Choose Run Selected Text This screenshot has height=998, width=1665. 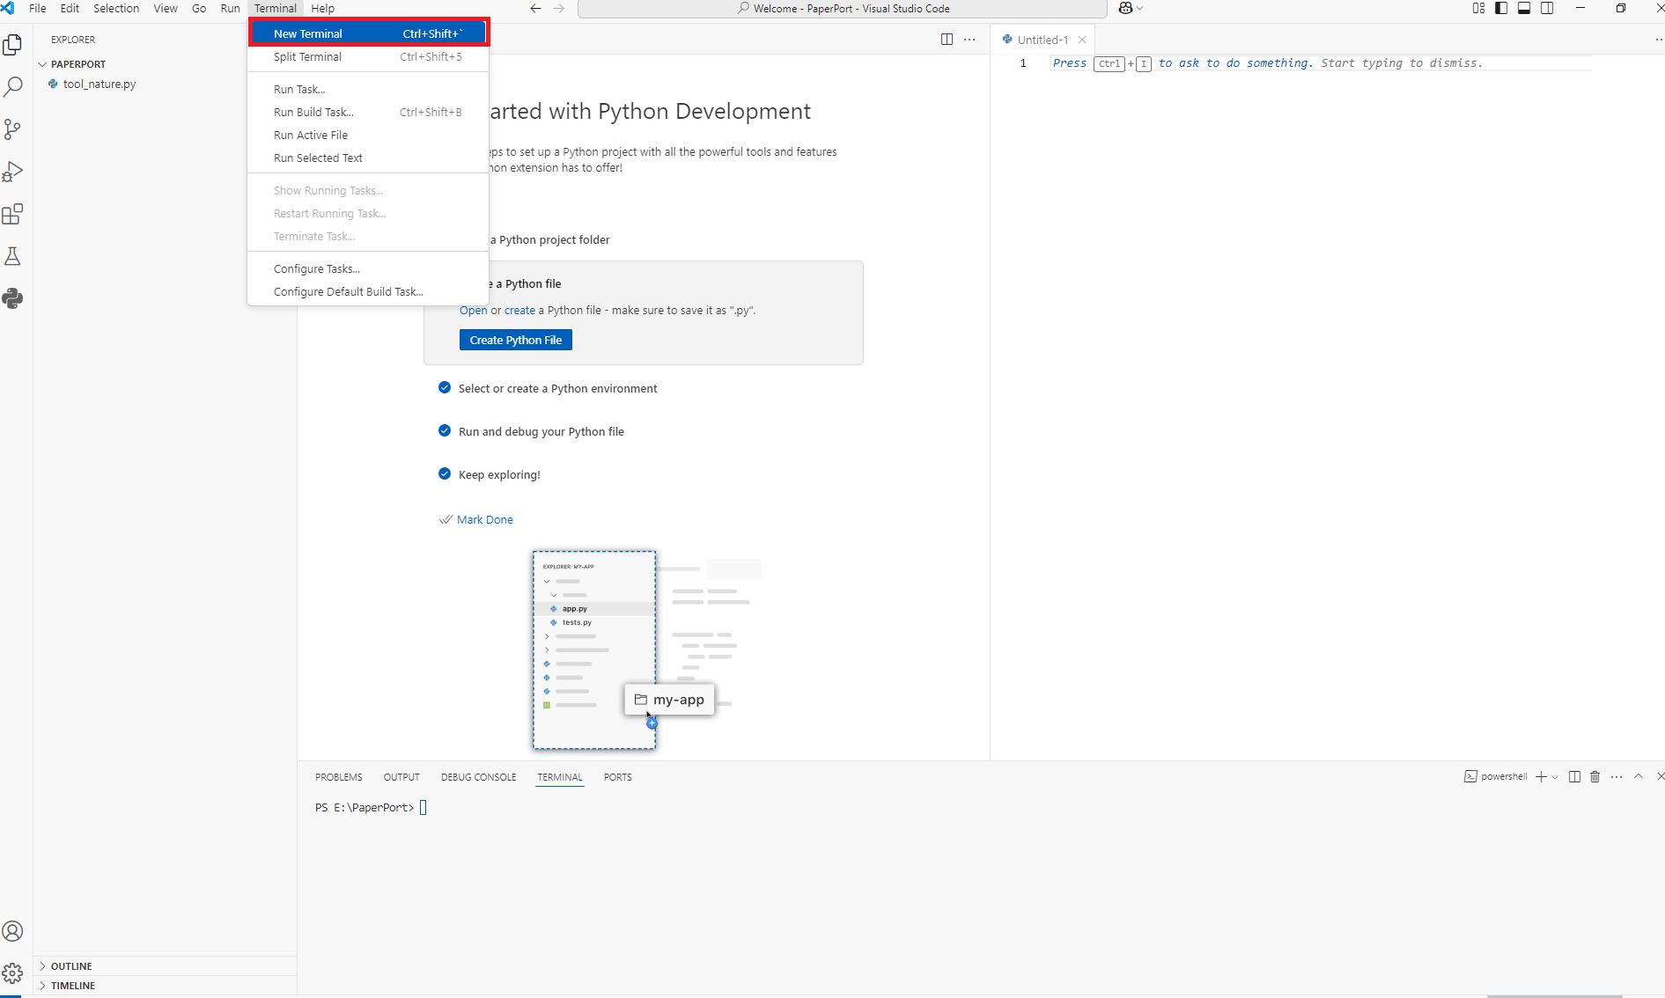pyautogui.click(x=368, y=158)
